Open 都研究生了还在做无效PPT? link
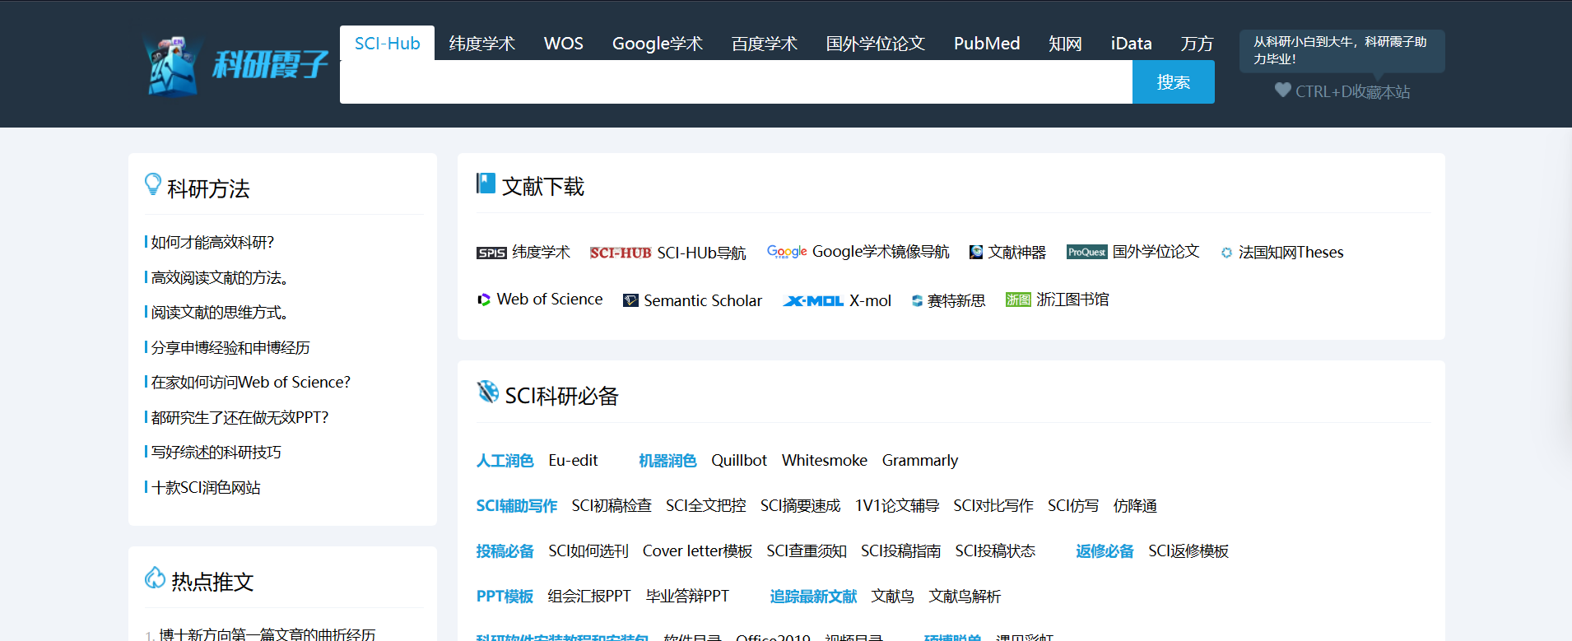This screenshot has height=641, width=1572. click(x=240, y=417)
